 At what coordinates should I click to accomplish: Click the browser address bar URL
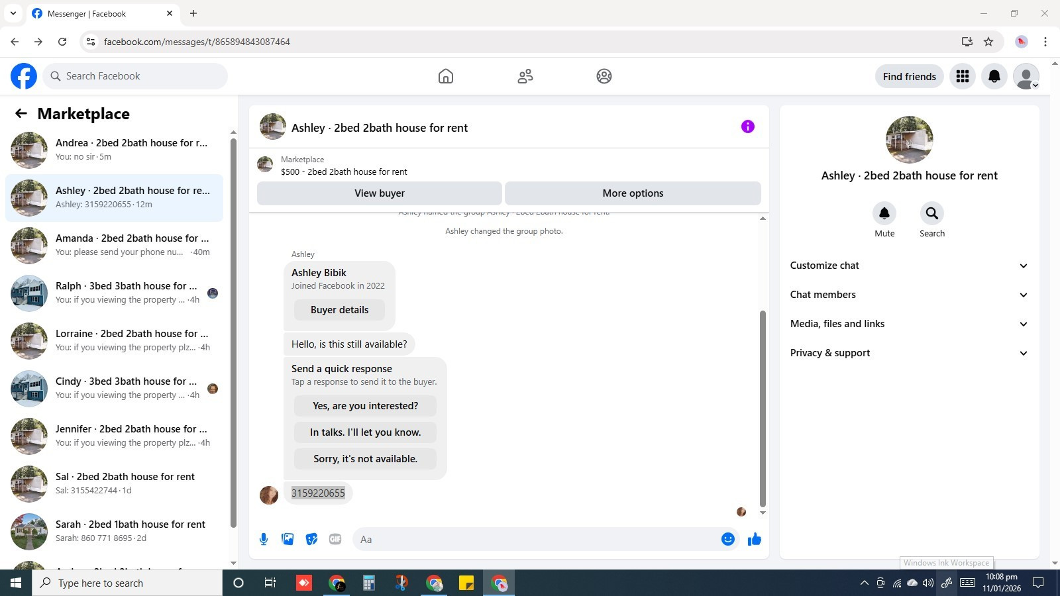click(x=197, y=42)
